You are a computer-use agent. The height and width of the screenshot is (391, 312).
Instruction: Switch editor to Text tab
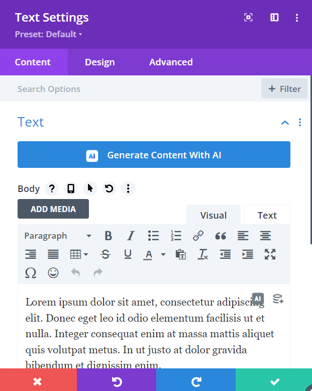click(267, 215)
